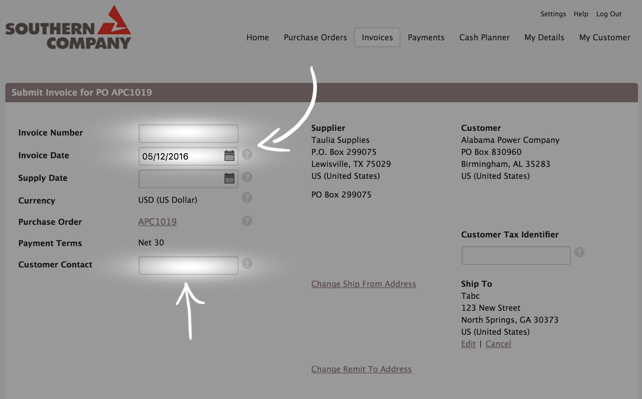642x399 pixels.
Task: Click the Invoice Number label
Action: [51, 133]
